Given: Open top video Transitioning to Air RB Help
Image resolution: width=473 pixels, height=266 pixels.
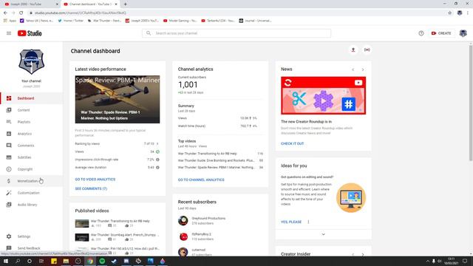Looking at the screenshot, I should [x=207, y=154].
